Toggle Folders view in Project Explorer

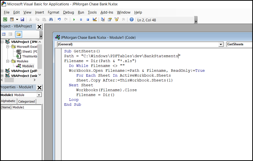[18, 34]
